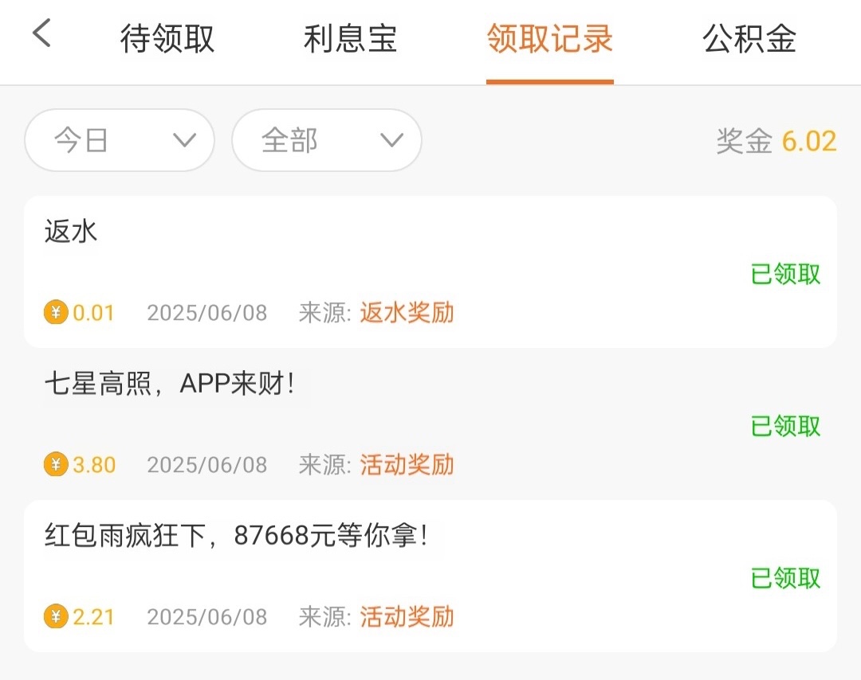Tap the back arrow icon
The image size is (861, 680).
click(41, 34)
